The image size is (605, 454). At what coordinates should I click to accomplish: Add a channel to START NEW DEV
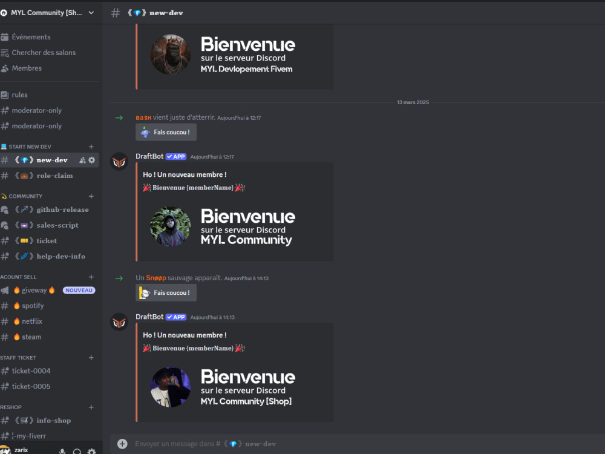91,146
